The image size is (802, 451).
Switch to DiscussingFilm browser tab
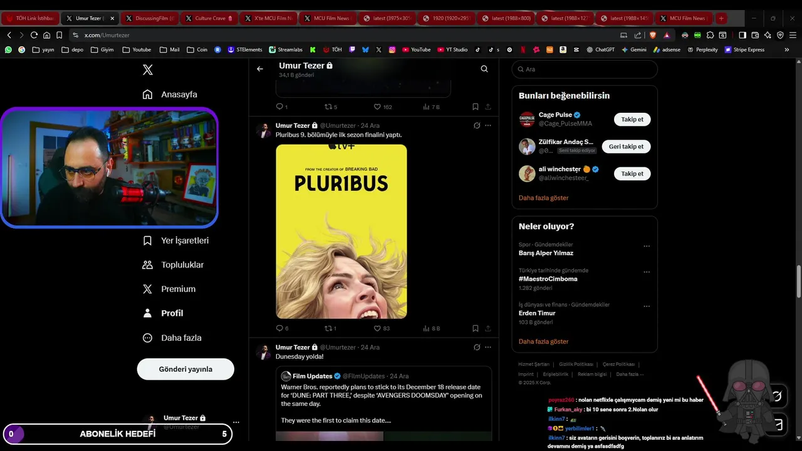click(149, 18)
